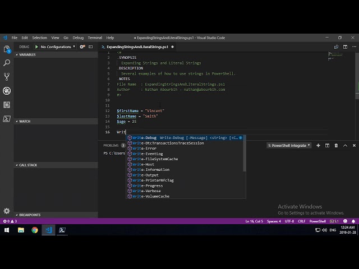Open PowerShell from the taskbar

pyautogui.click(x=62, y=230)
